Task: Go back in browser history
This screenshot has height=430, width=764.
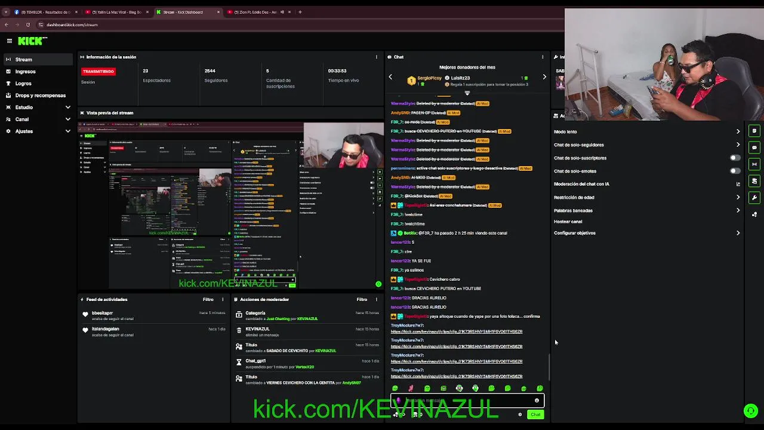Action: click(x=7, y=24)
